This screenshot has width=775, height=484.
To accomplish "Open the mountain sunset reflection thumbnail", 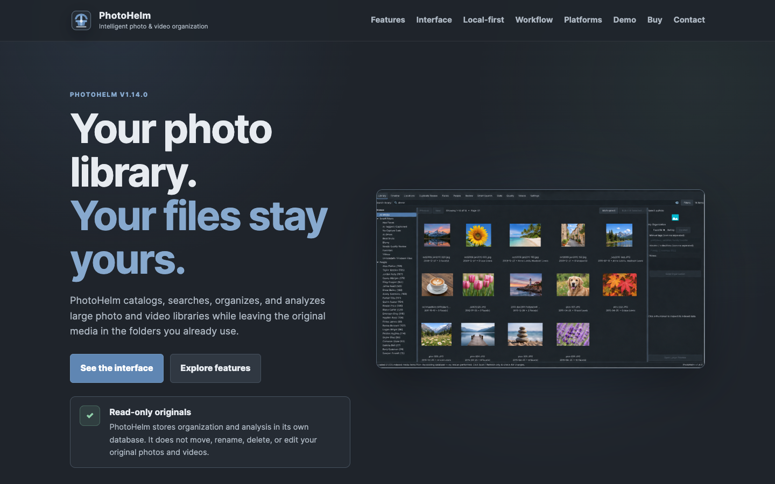I will point(437,236).
